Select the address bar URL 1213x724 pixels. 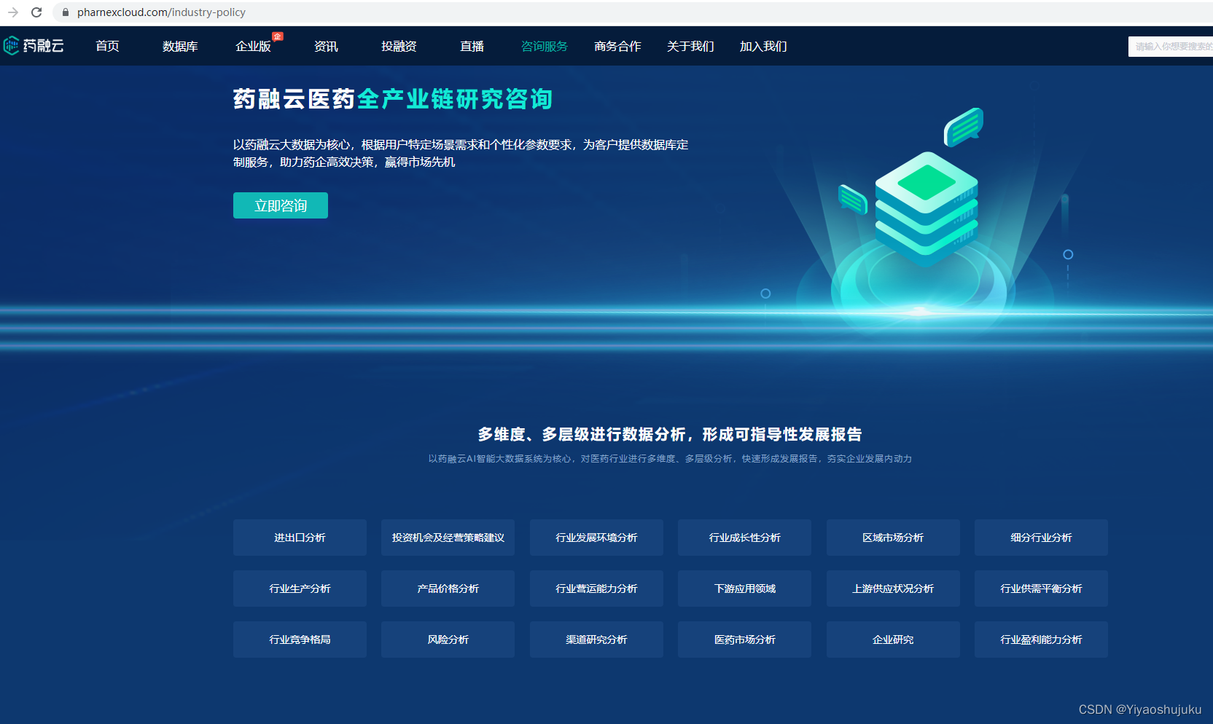point(161,12)
